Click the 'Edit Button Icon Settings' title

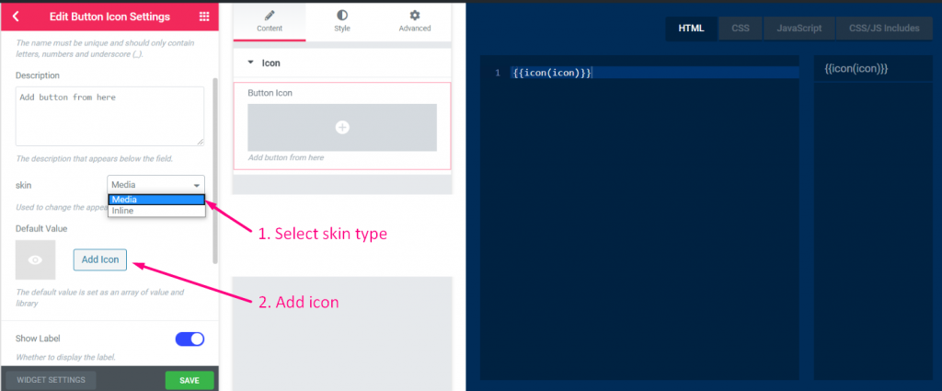[x=109, y=17]
